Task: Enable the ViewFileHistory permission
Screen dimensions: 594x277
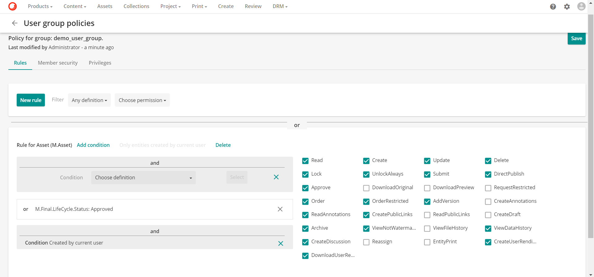Action: pyautogui.click(x=427, y=228)
